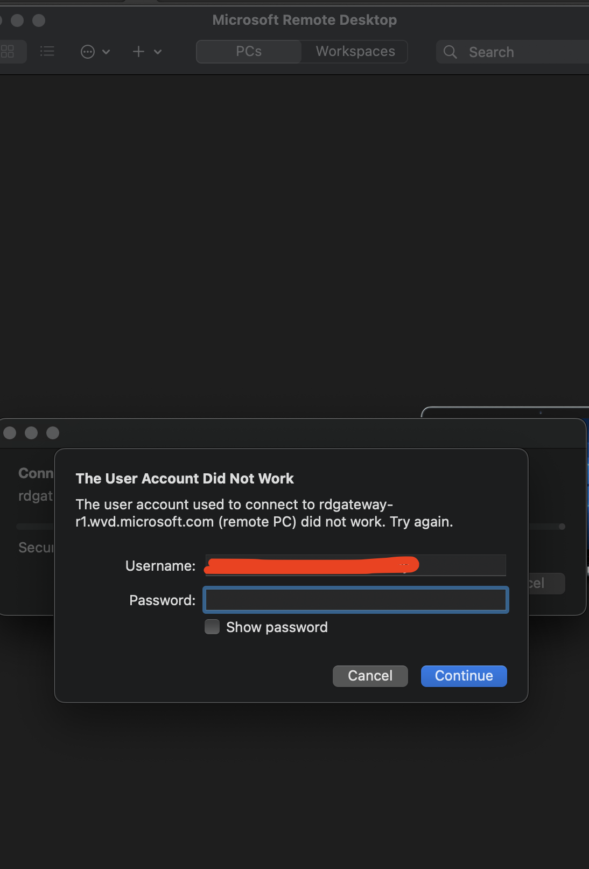This screenshot has height=869, width=589.
Task: Focus the Search field
Action: point(513,52)
